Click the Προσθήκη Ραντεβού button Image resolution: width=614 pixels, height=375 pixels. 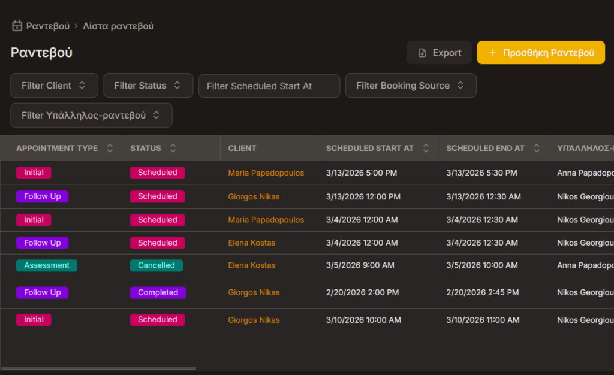click(541, 53)
